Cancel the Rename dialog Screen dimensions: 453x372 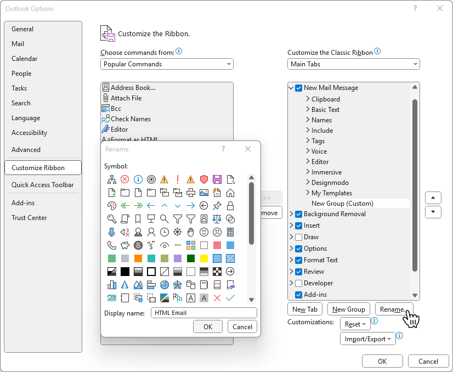[x=242, y=326]
